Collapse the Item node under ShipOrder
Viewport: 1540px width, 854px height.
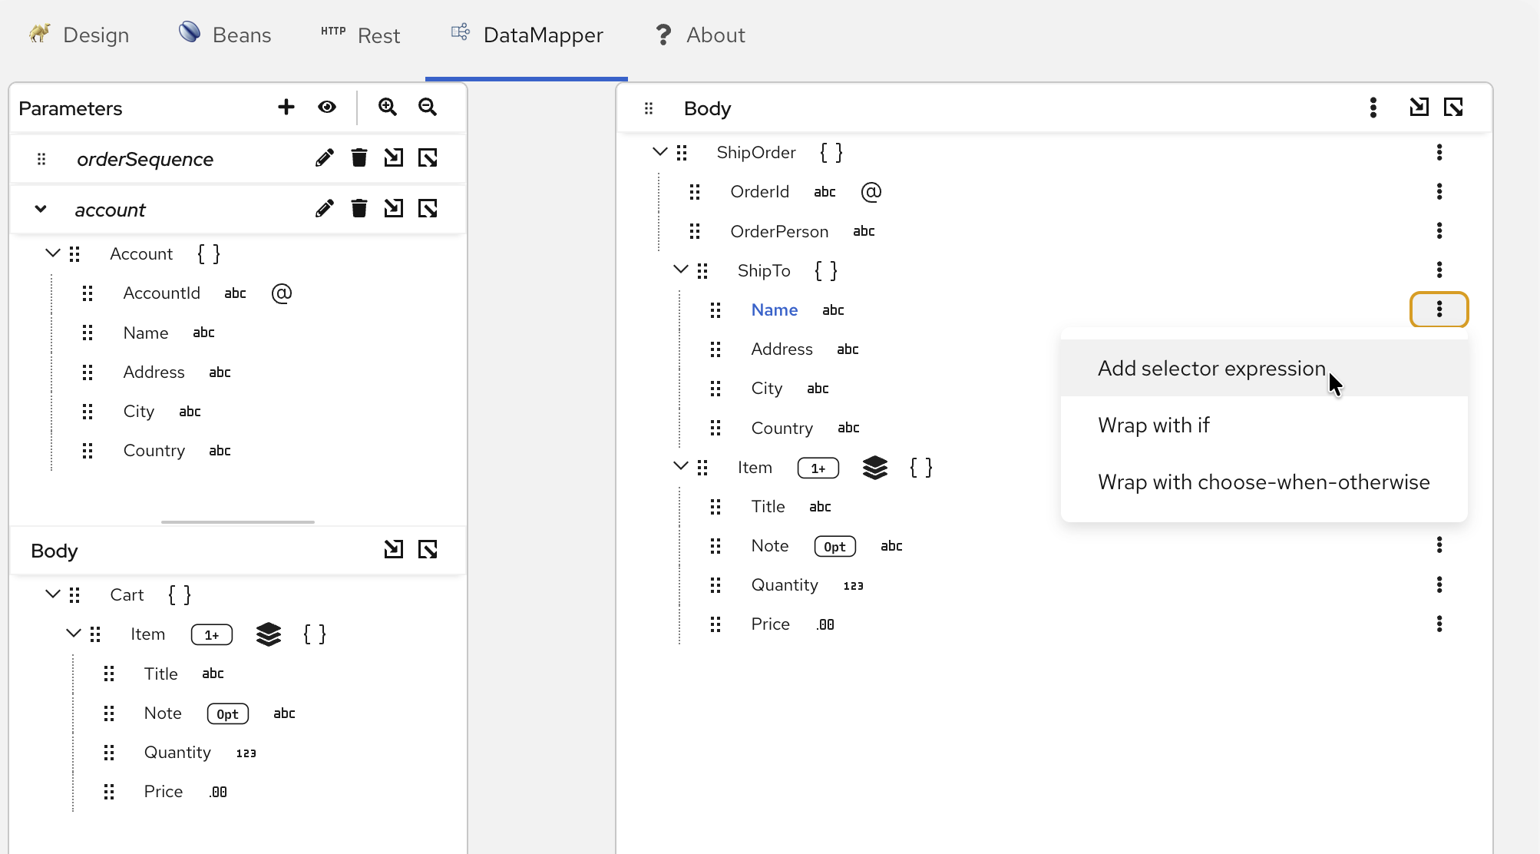pos(679,466)
